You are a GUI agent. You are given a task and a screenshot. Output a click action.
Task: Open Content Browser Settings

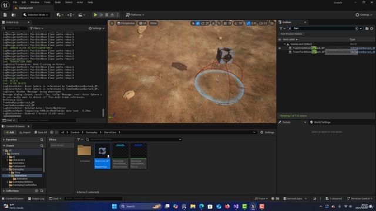pos(267,132)
